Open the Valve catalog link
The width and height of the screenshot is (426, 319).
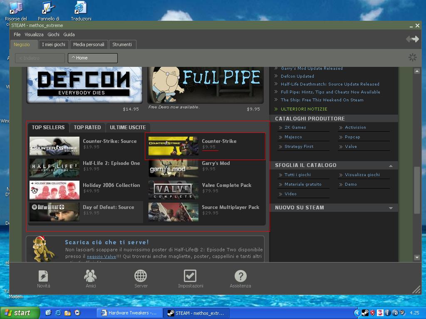click(351, 147)
